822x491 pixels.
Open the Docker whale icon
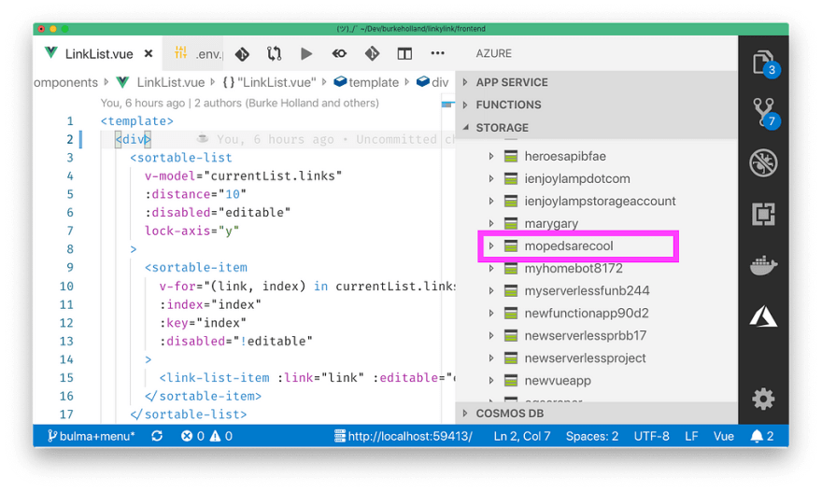(763, 265)
